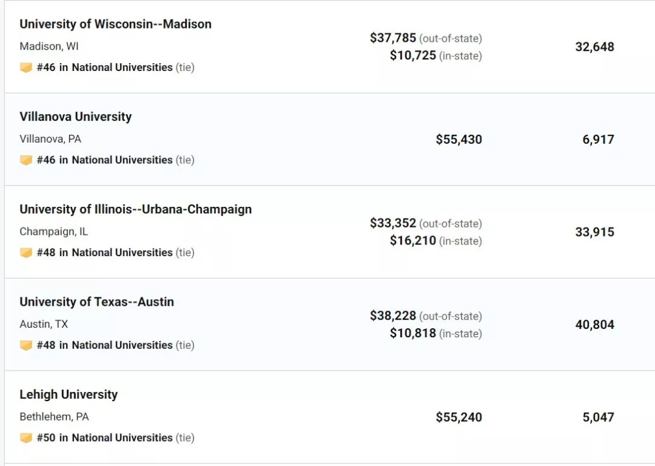The height and width of the screenshot is (466, 655).
Task: Click Lehigh's $55,240 tuition figure
Action: (x=458, y=417)
